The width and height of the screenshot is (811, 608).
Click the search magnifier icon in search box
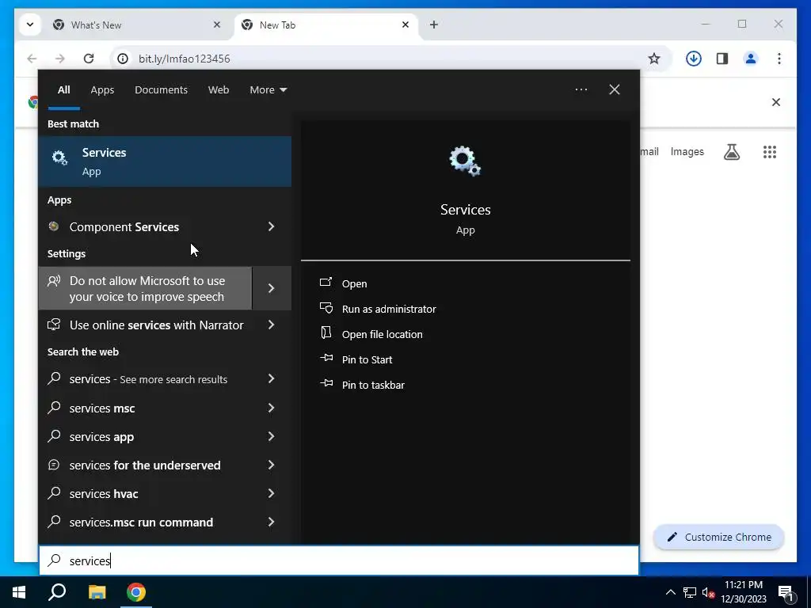tap(55, 560)
